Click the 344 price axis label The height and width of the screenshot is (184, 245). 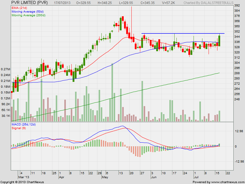[237, 36]
